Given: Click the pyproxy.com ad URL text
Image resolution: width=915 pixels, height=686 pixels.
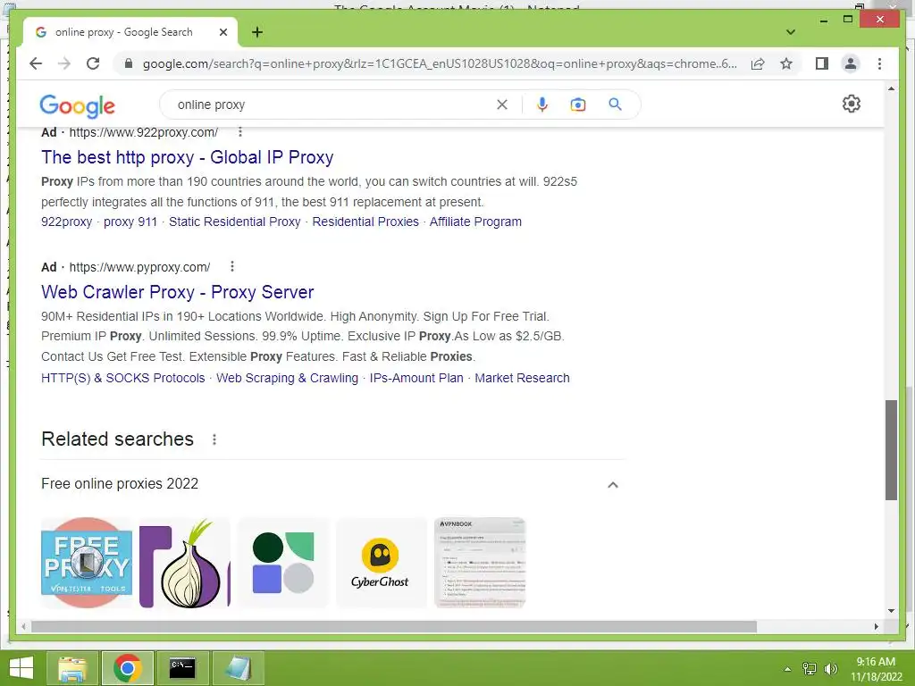Looking at the screenshot, I should (139, 267).
